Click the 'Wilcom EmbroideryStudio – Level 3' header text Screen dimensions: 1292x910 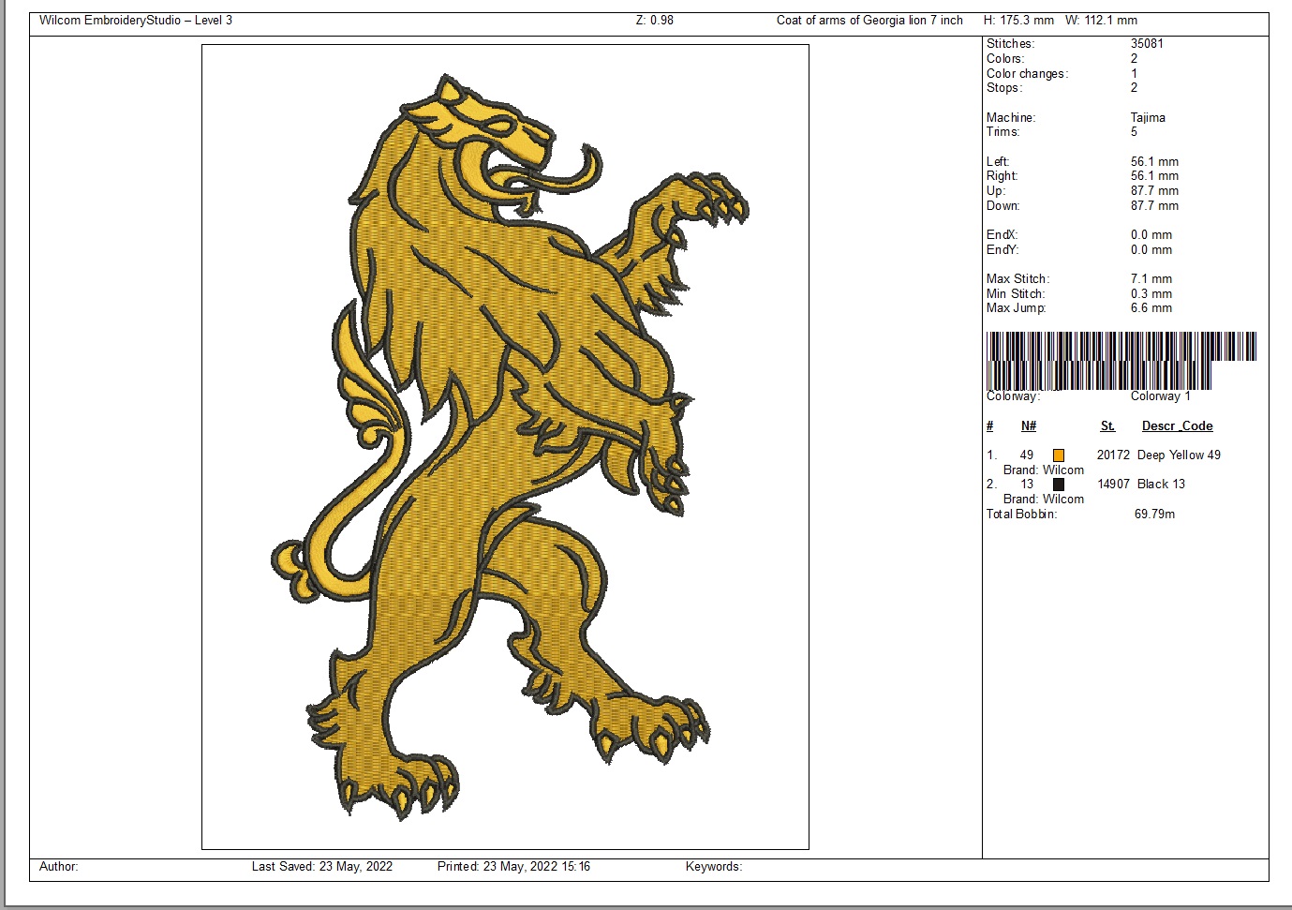pos(136,21)
